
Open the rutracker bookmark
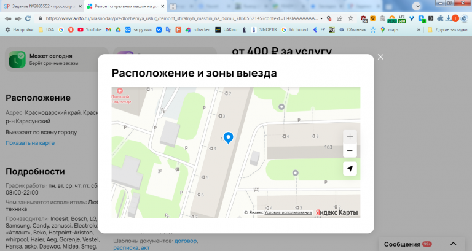pos(198,29)
